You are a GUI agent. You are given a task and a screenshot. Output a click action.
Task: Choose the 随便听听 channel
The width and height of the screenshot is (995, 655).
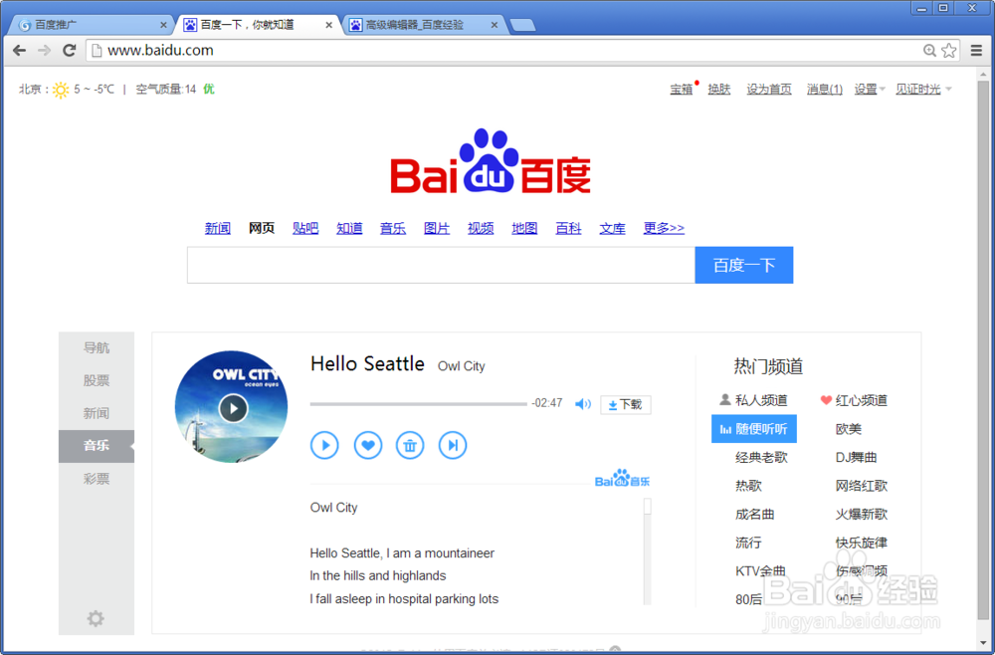coord(754,429)
